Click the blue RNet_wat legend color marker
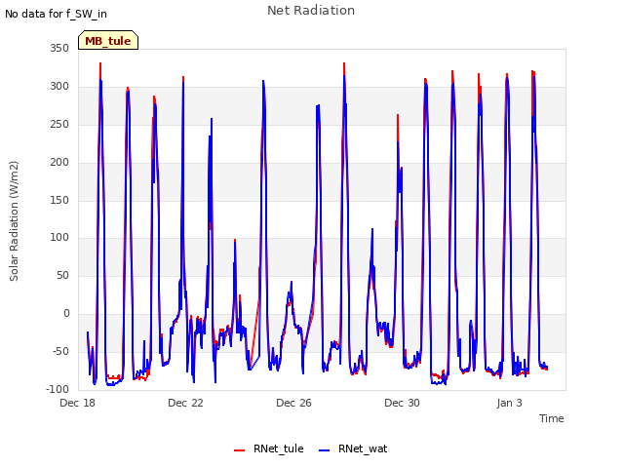 click(325, 450)
